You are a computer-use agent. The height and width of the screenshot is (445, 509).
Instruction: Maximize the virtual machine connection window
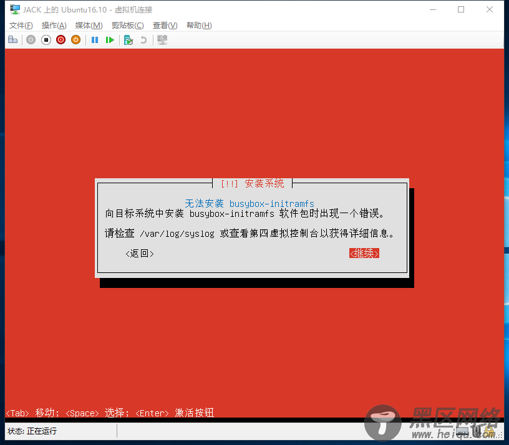tap(461, 9)
